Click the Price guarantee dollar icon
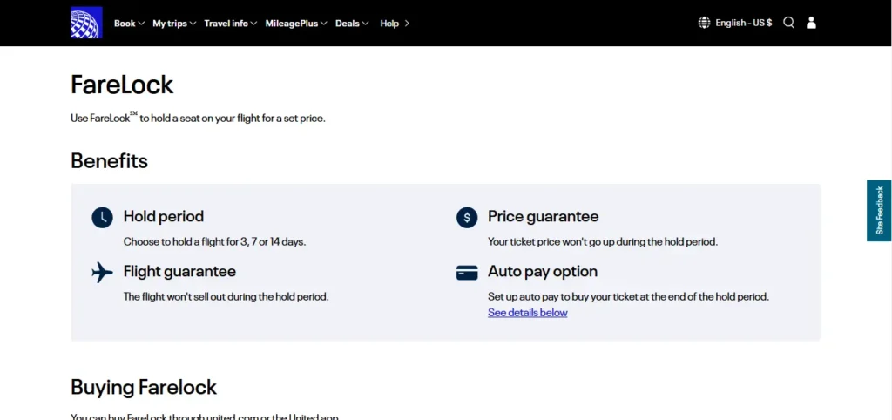Image resolution: width=892 pixels, height=420 pixels. point(467,217)
